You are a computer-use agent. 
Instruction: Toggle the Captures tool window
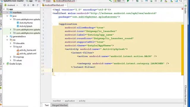pyautogui.click(x=1, y=25)
